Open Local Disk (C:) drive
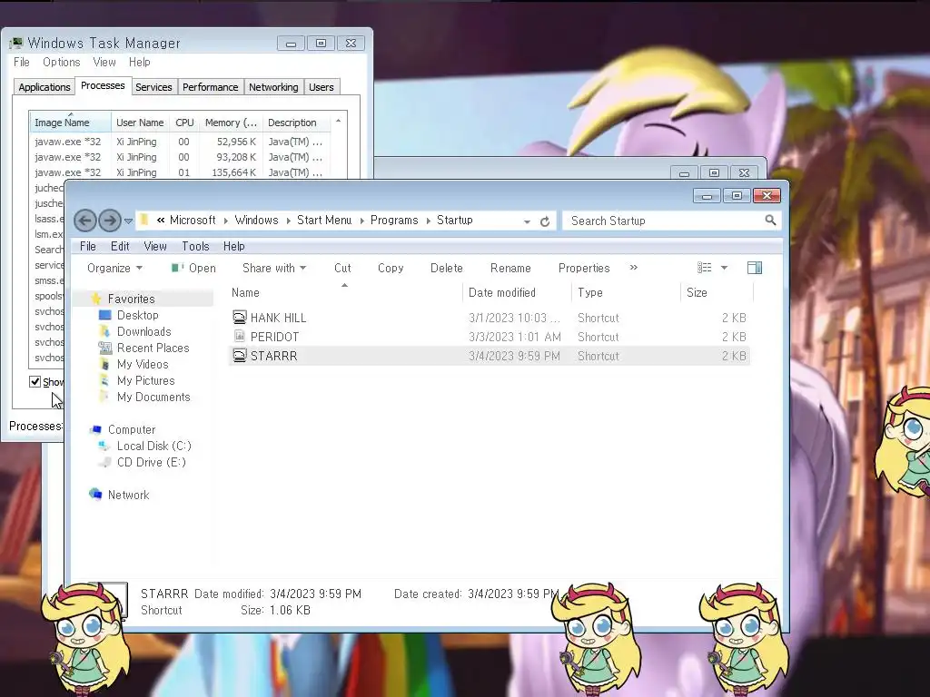 (153, 446)
